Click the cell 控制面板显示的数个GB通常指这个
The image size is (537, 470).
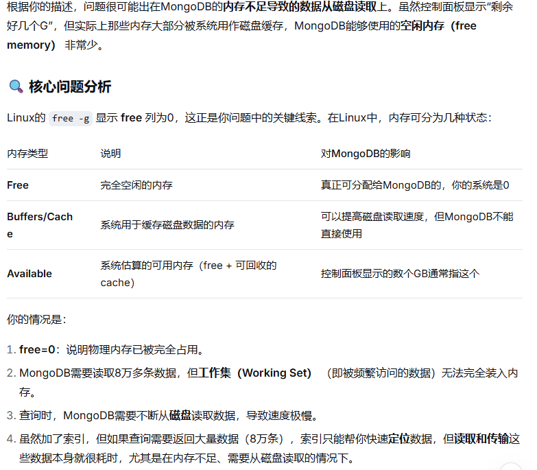(x=400, y=274)
